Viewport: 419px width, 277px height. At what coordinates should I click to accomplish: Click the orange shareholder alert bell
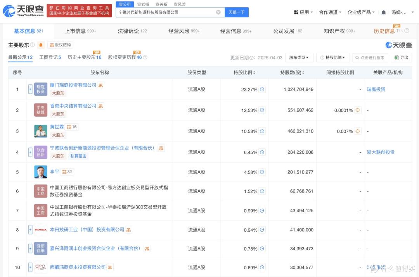pyautogui.click(x=41, y=45)
